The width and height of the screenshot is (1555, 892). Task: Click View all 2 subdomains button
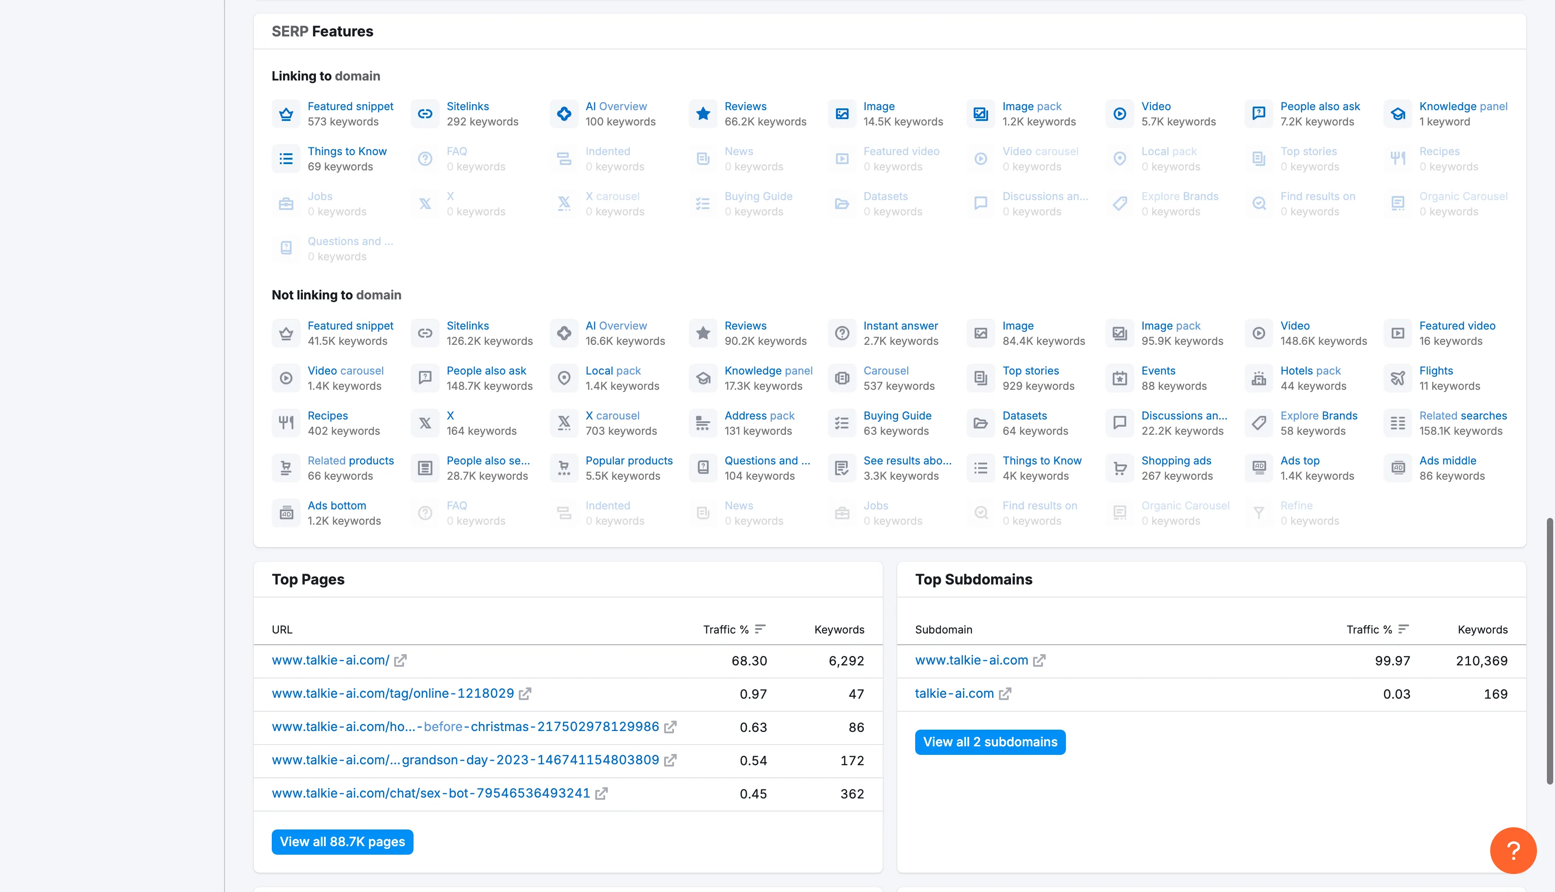[990, 742]
